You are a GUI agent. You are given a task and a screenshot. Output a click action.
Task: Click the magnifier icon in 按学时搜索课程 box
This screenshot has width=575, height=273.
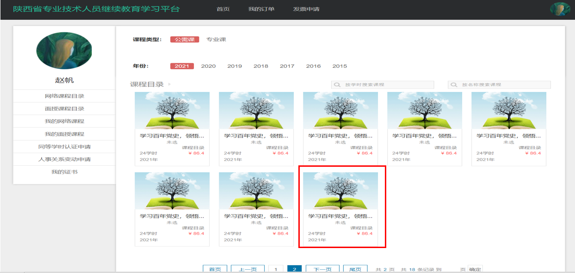click(x=337, y=85)
